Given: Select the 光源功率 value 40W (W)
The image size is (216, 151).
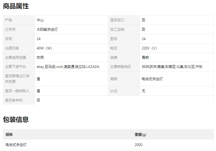Looking at the screenshot, I should point(44,48).
